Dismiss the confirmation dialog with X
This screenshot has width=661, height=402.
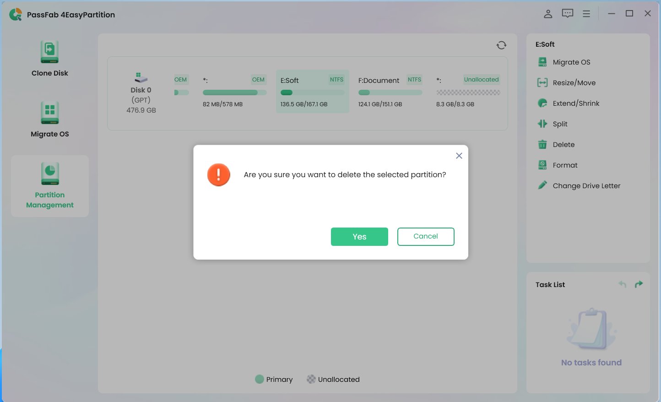[x=459, y=156]
